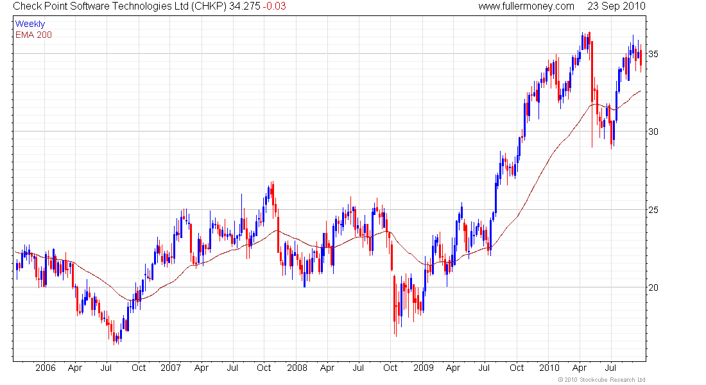
Task: Click the Apr label right after 2008
Action: (x=327, y=368)
